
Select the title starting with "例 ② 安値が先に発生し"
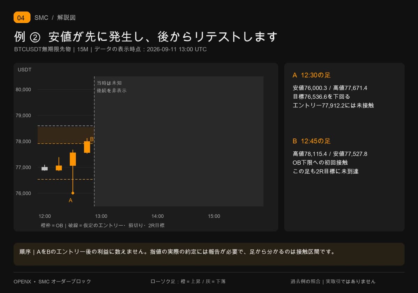point(146,37)
